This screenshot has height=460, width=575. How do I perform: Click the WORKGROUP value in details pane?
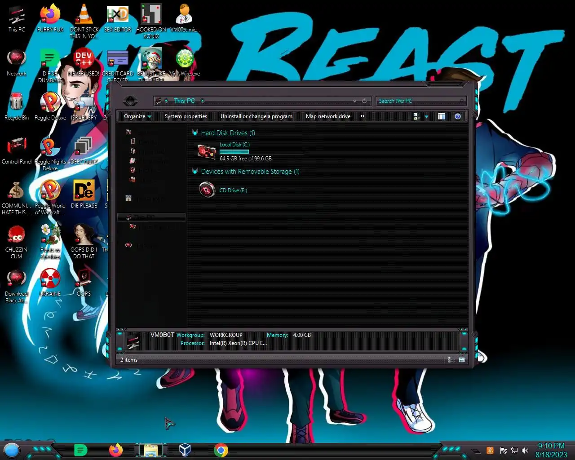[226, 335]
